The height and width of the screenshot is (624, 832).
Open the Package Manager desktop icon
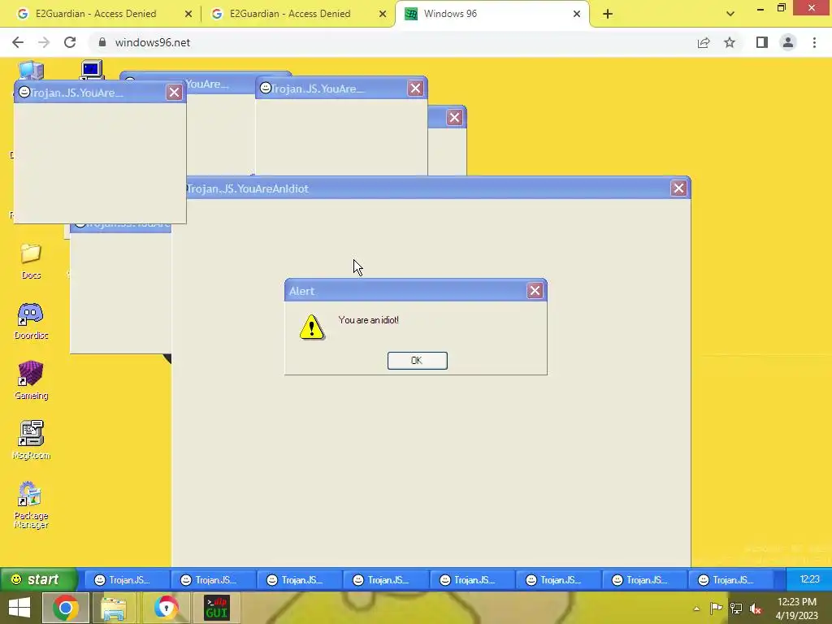point(31,505)
